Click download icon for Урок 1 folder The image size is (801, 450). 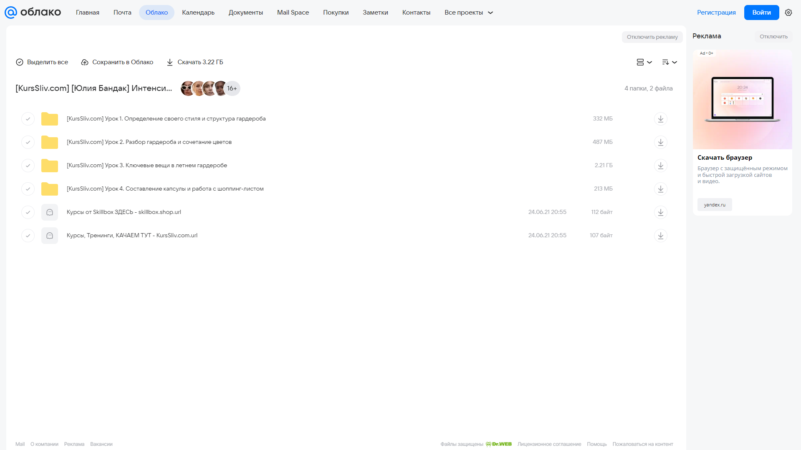660,119
